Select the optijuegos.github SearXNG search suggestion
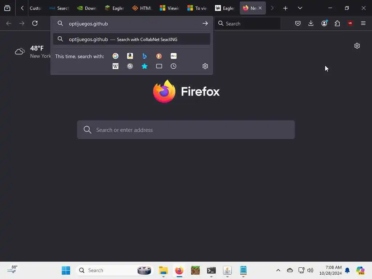The width and height of the screenshot is (372, 279). (132, 39)
